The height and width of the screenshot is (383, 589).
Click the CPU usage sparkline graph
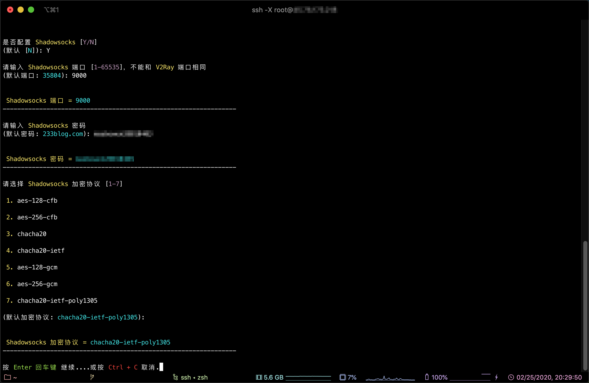390,378
